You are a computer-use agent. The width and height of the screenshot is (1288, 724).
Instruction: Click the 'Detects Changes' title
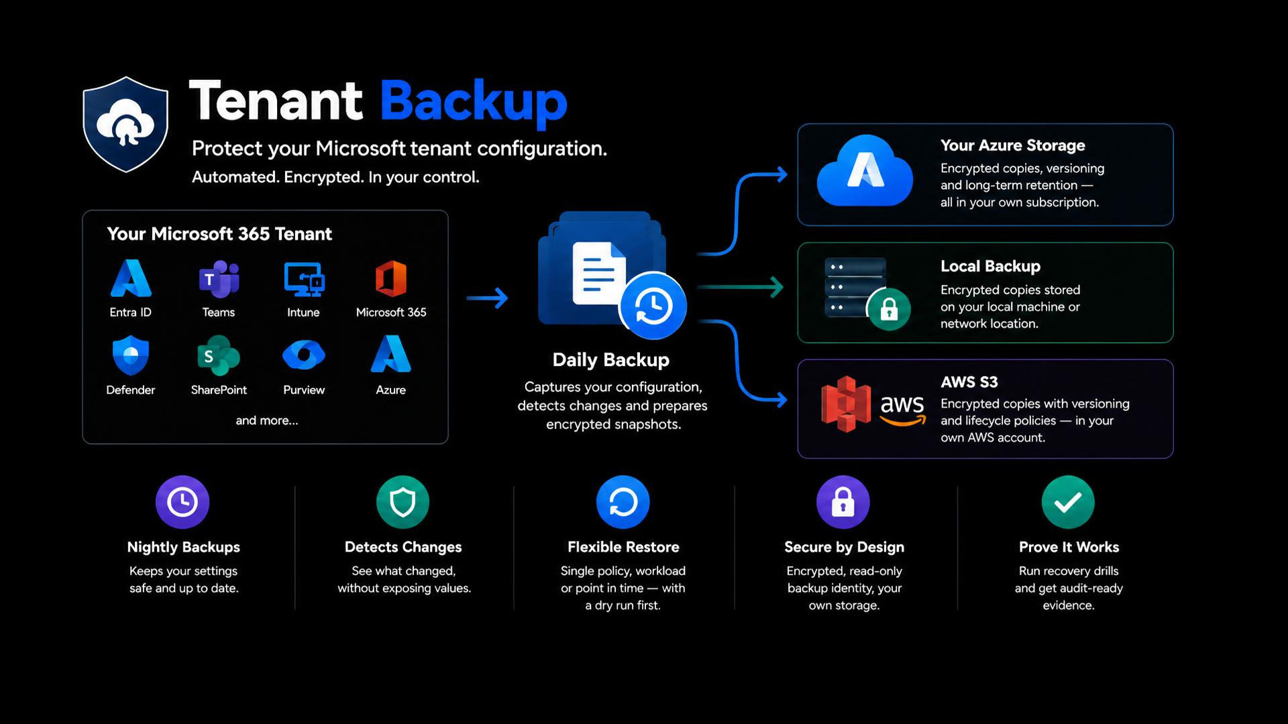(403, 547)
